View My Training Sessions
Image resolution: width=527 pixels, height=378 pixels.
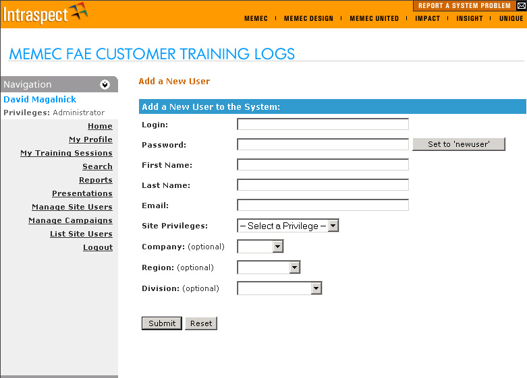[x=66, y=153]
